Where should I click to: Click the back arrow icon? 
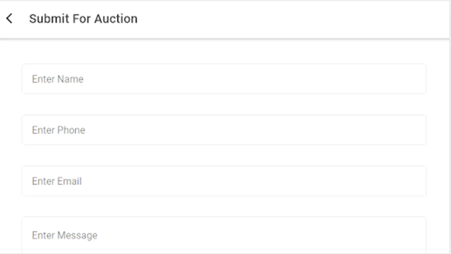click(x=9, y=19)
